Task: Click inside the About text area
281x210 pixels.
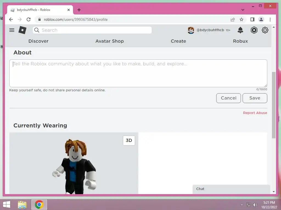Action: [x=138, y=73]
